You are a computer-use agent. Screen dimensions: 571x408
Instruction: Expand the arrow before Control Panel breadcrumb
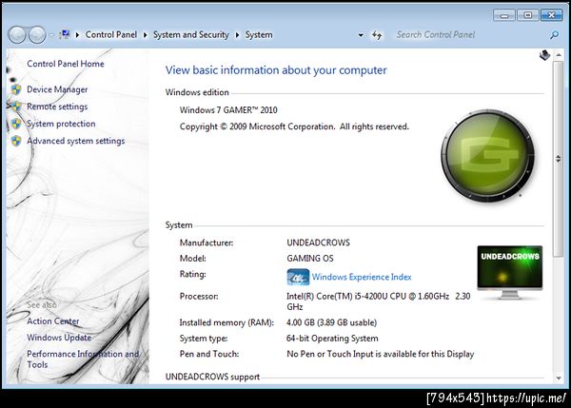(77, 35)
